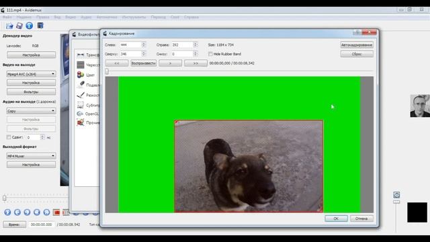The height and width of the screenshot is (242, 430).
Task: Click the dark film-strip icon in the main toolbar
Action: tap(40, 26)
